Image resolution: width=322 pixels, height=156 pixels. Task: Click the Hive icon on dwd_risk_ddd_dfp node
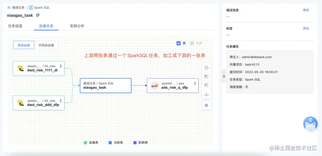coord(20,103)
